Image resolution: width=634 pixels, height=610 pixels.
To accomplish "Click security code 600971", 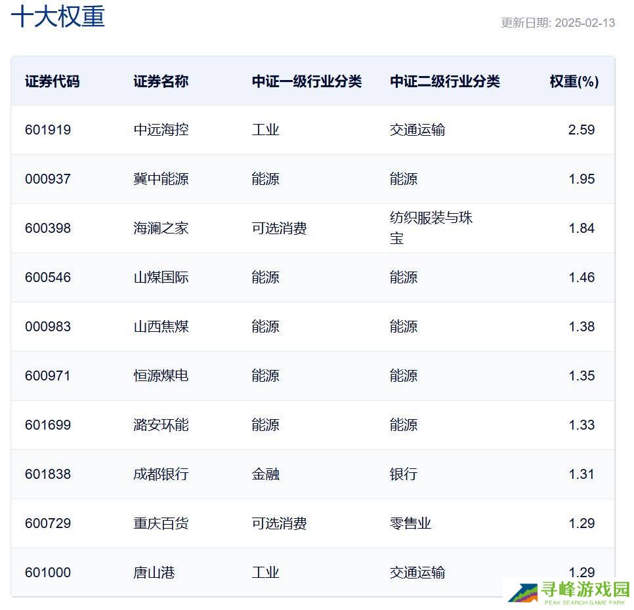I will (48, 376).
